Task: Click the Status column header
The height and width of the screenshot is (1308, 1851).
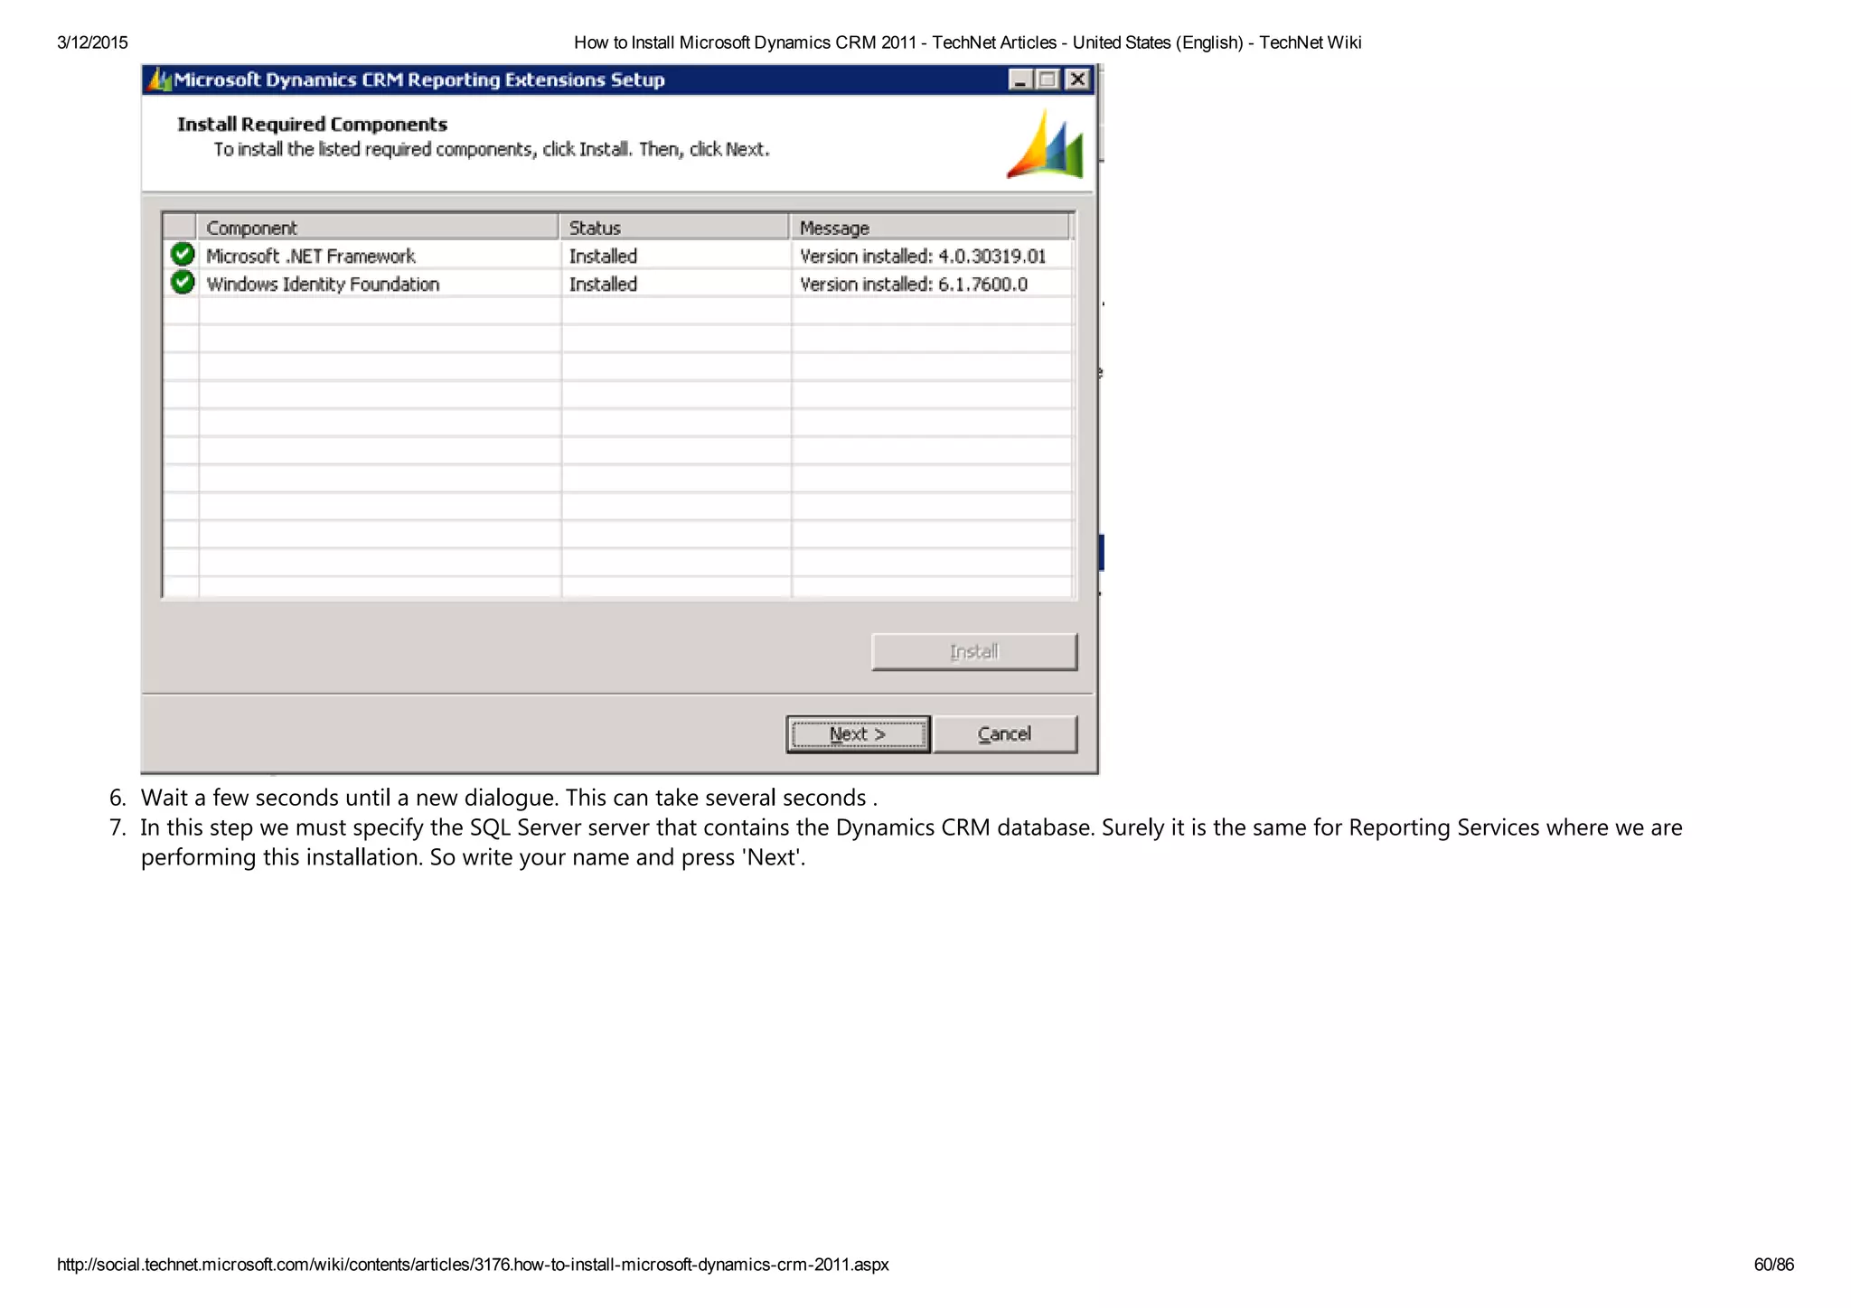Action: pos(674,228)
